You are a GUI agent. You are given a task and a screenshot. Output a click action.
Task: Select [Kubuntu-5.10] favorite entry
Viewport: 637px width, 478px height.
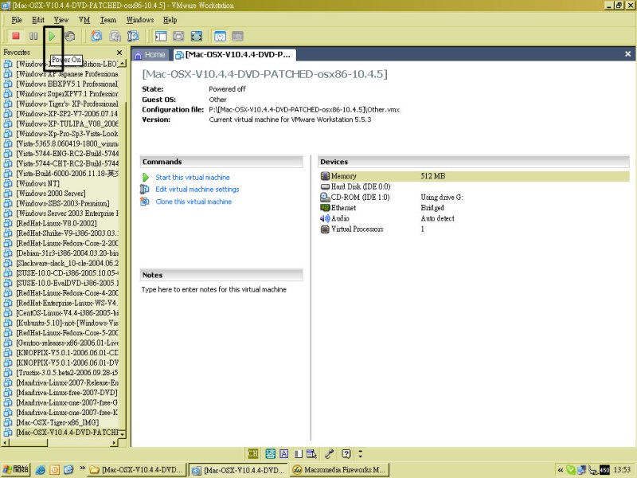[67, 323]
